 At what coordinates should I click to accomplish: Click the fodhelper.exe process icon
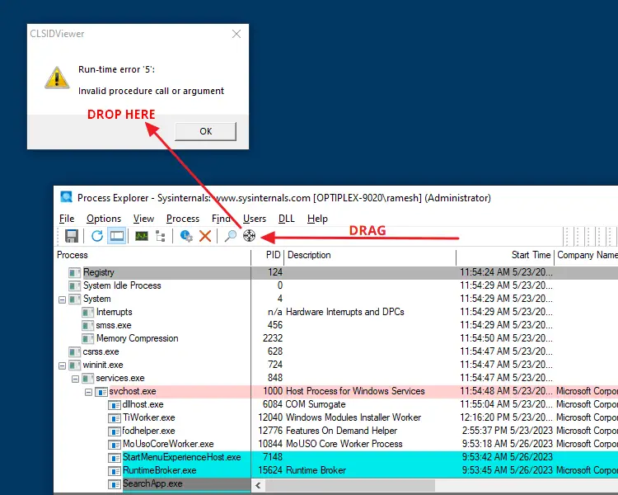click(x=115, y=431)
